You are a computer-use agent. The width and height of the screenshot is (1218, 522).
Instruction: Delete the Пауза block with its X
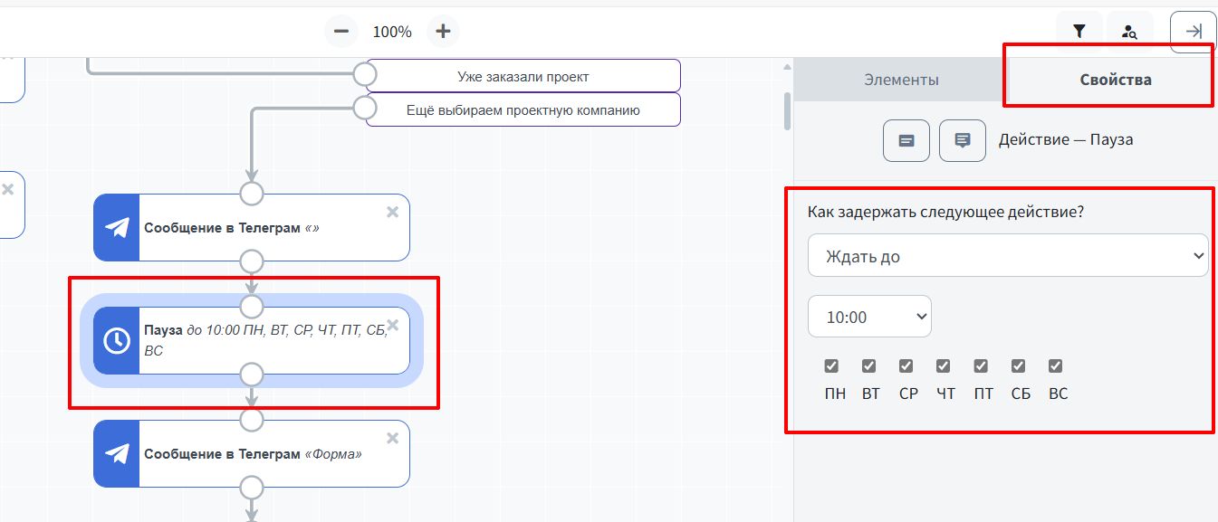click(392, 325)
